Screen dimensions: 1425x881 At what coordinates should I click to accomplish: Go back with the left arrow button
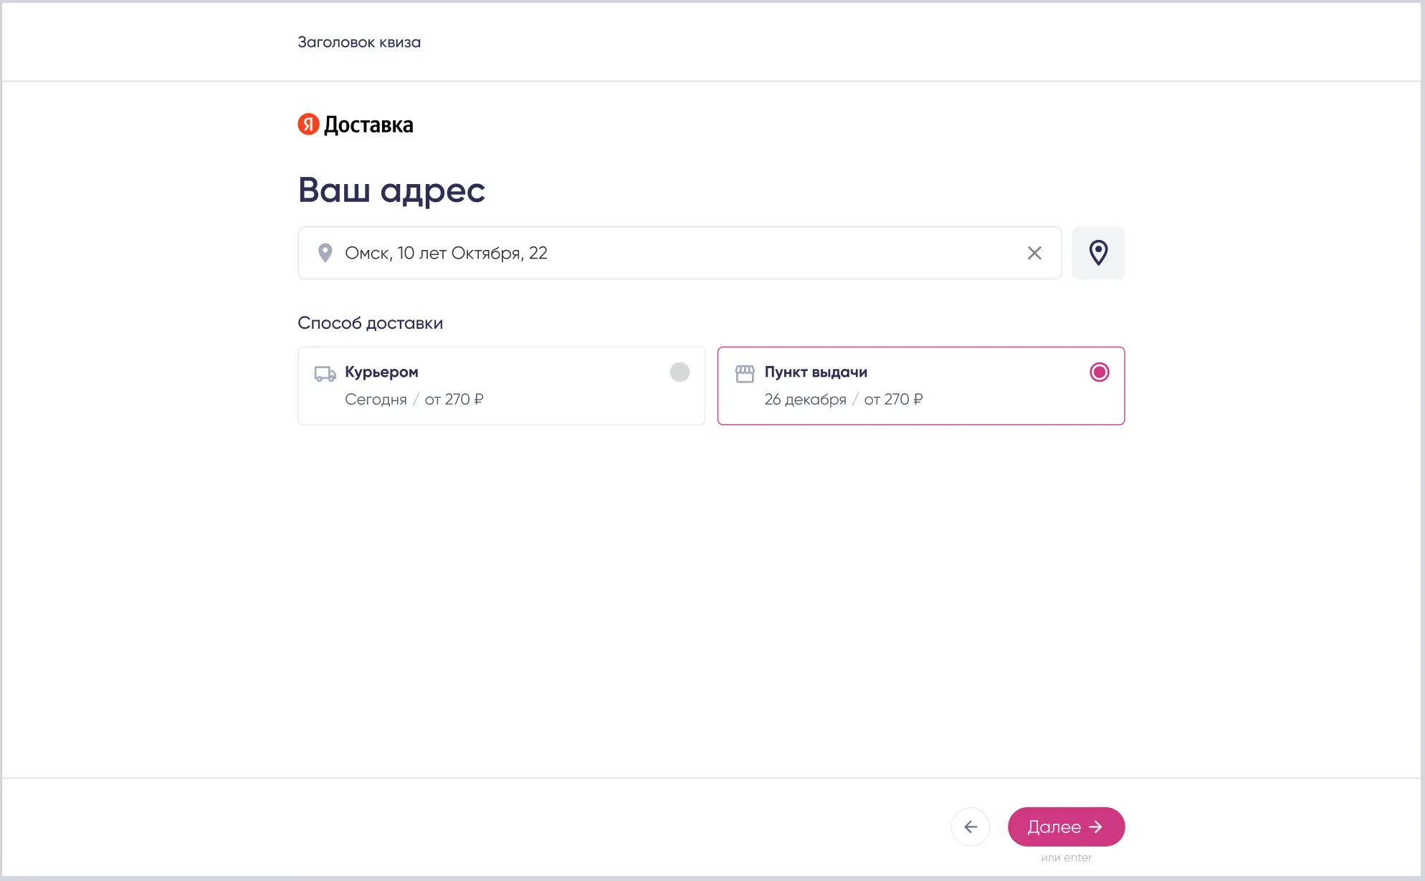(970, 827)
